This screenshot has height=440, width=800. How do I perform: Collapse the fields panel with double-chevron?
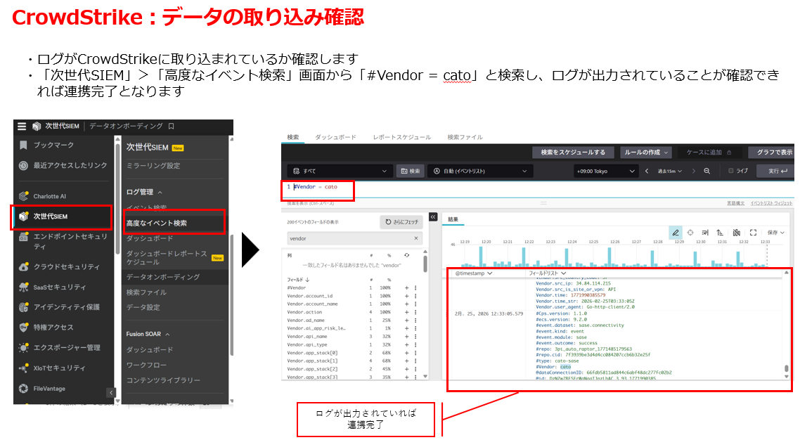tap(433, 217)
